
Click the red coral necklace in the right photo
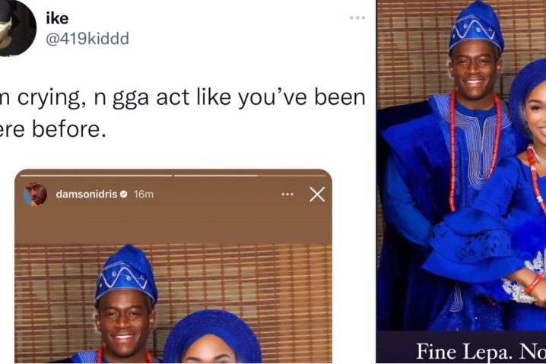(475, 150)
